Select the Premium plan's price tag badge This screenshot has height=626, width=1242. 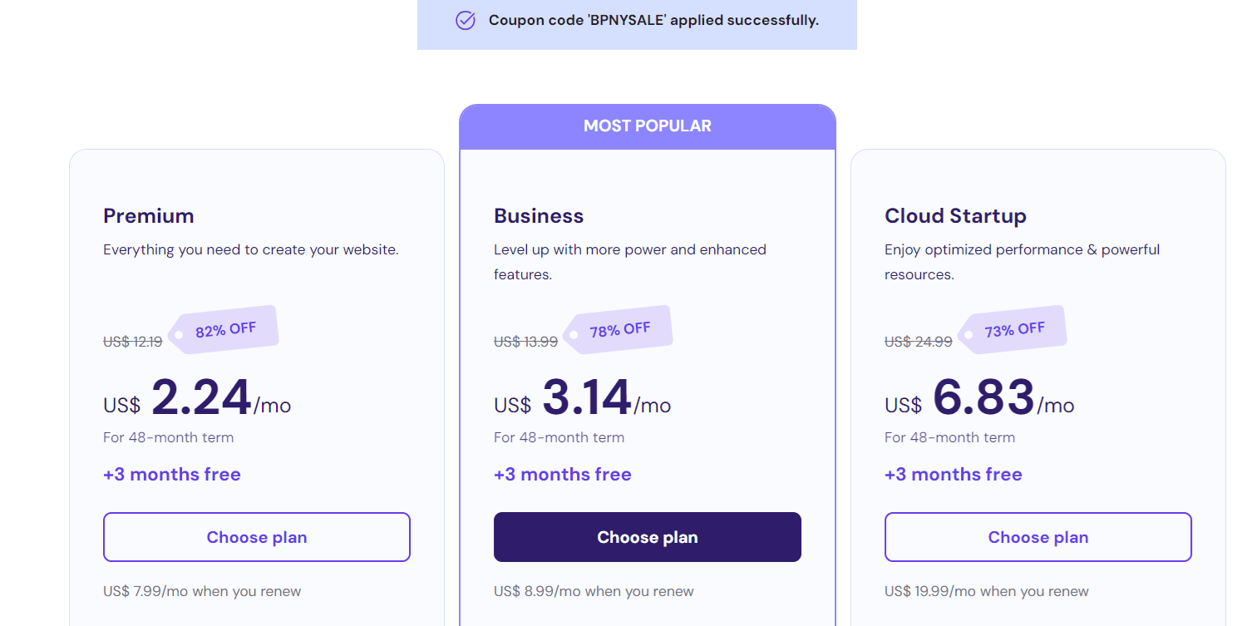(224, 329)
